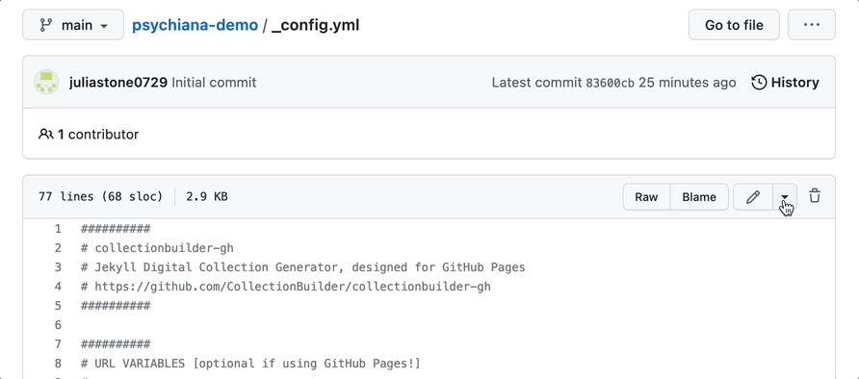Click the 2.9 KB file size
859x379 pixels.
coord(206,196)
